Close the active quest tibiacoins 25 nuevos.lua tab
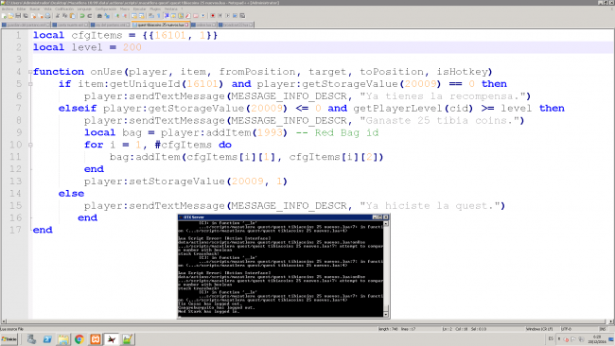 point(186,25)
